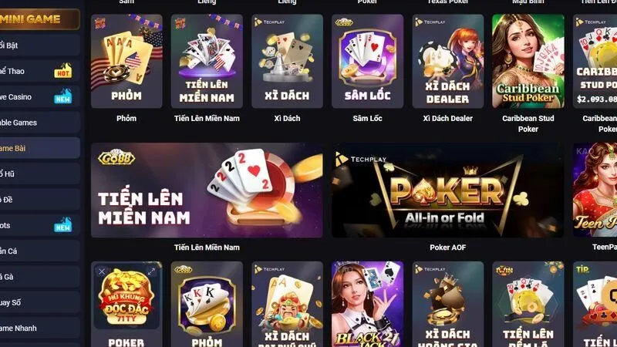Viewport: 617px width, 347px height.
Task: Open the Phỏm card game tile
Action: tap(126, 62)
